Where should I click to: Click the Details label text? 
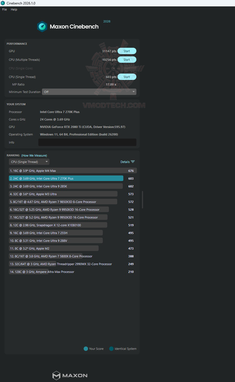pos(125,162)
